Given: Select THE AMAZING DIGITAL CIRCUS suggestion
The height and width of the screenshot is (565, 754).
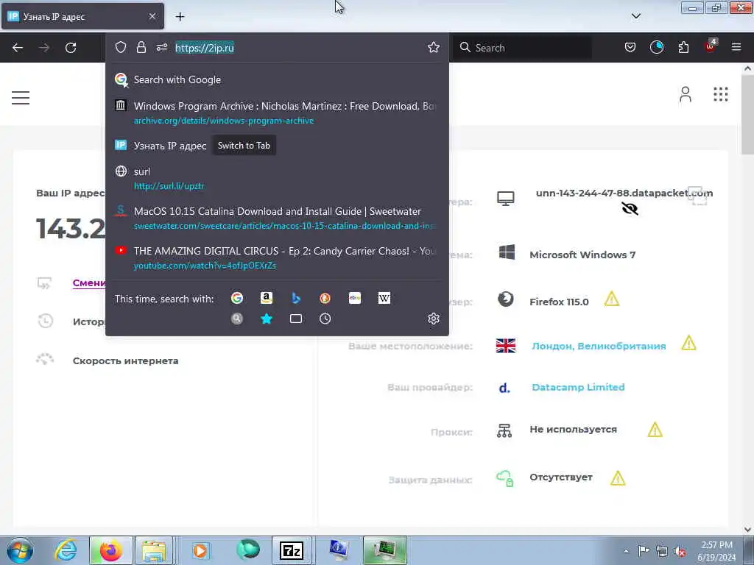Looking at the screenshot, I should pos(277,257).
